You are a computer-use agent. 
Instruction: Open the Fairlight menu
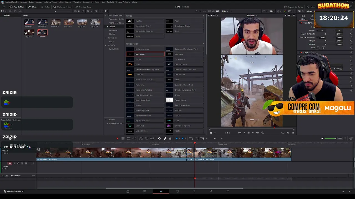pyautogui.click(x=110, y=2)
